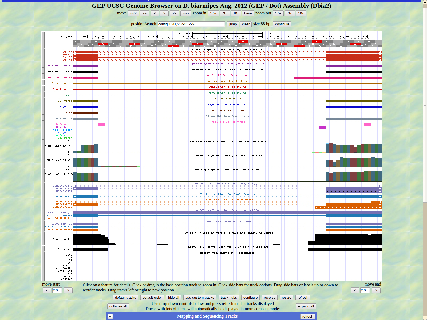Click JUNC00001099 junction label

pos(62,197)
